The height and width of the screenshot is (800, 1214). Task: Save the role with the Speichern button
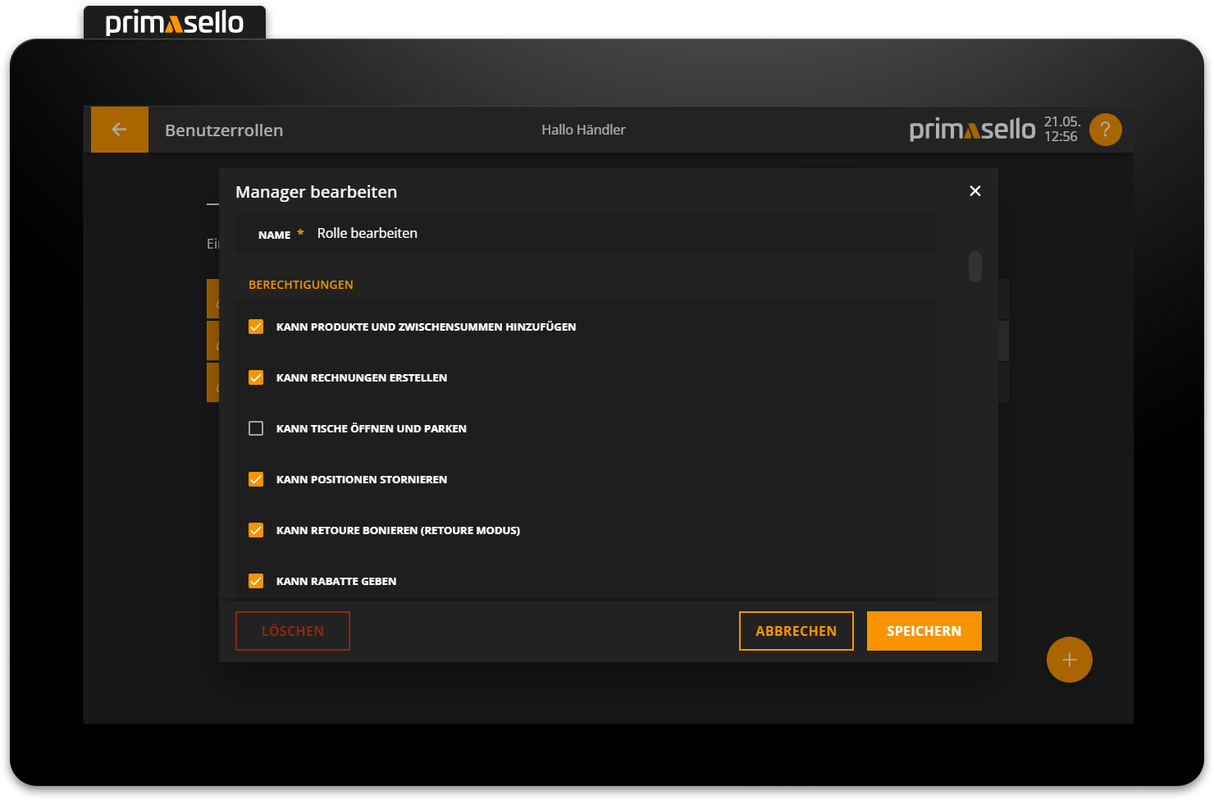click(924, 631)
